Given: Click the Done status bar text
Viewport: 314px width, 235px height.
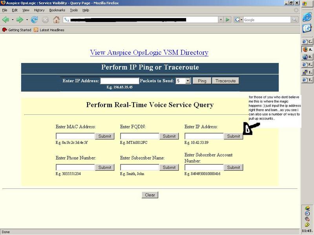Looking at the screenshot, I should [5, 232].
